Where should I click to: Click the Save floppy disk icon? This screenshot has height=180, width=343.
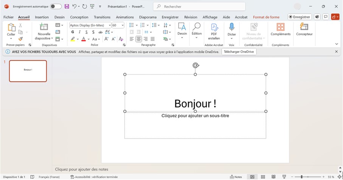tap(67, 6)
